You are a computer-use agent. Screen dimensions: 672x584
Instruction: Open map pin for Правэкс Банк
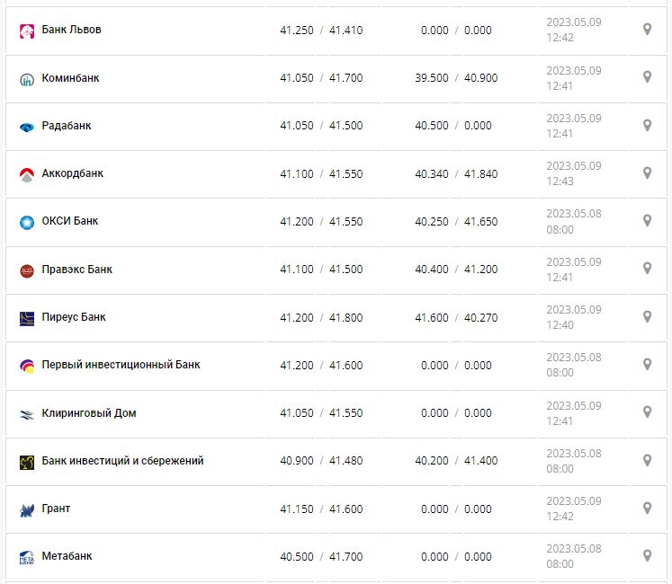(647, 269)
